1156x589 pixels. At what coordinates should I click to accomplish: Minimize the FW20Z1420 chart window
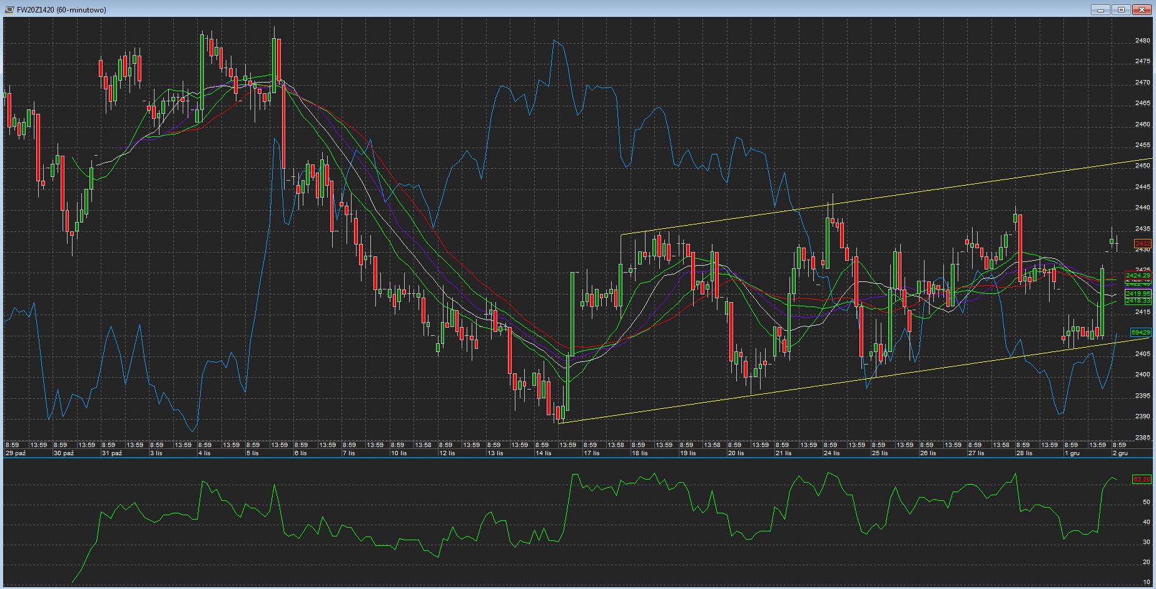[x=1101, y=9]
